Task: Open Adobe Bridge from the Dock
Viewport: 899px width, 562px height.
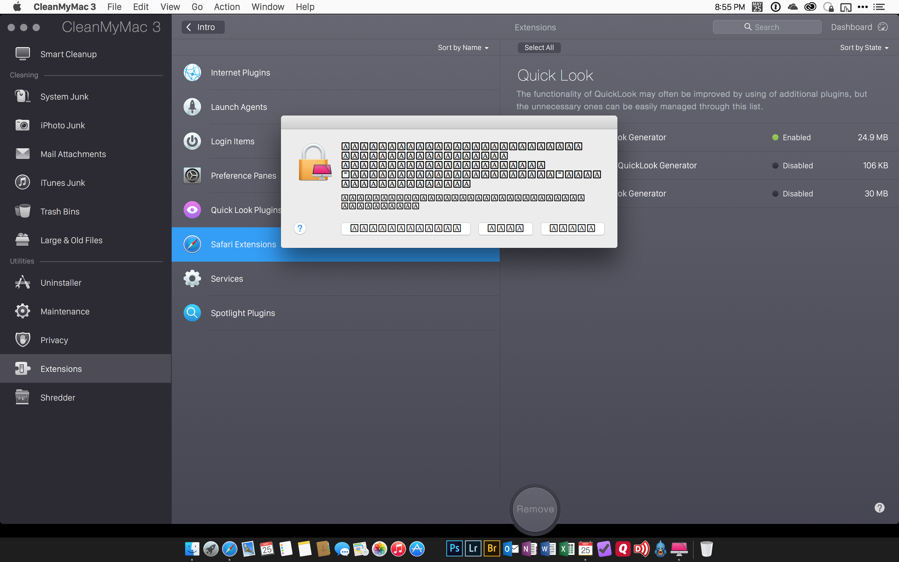Action: pyautogui.click(x=492, y=549)
